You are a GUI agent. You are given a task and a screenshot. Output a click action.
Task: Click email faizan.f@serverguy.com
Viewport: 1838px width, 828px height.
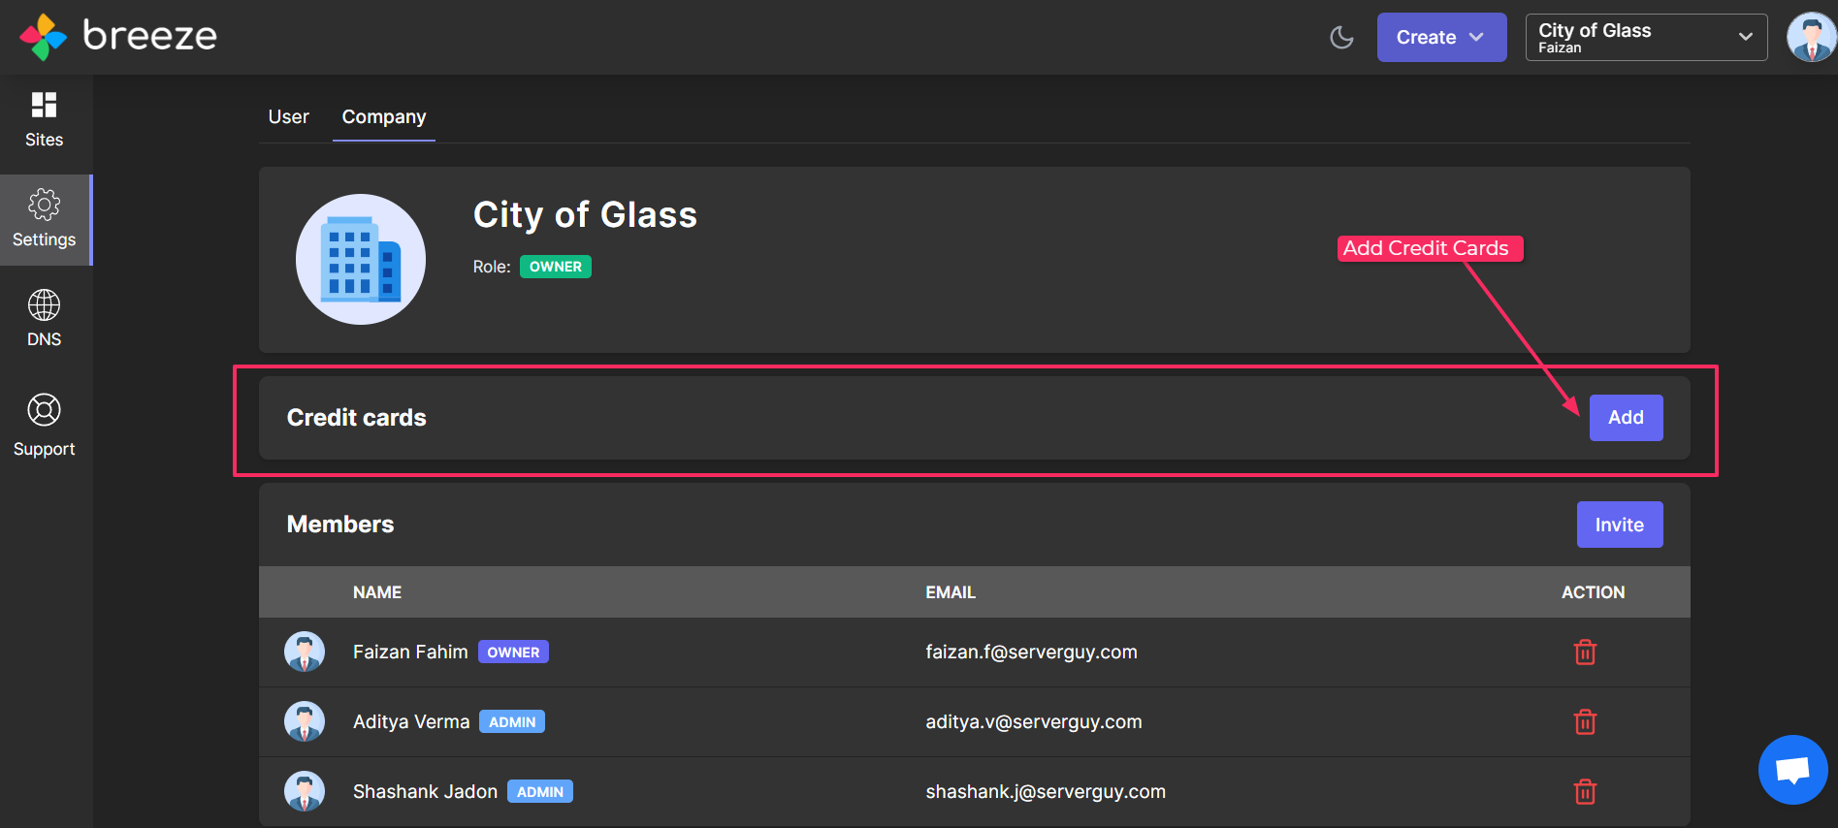tap(1031, 652)
